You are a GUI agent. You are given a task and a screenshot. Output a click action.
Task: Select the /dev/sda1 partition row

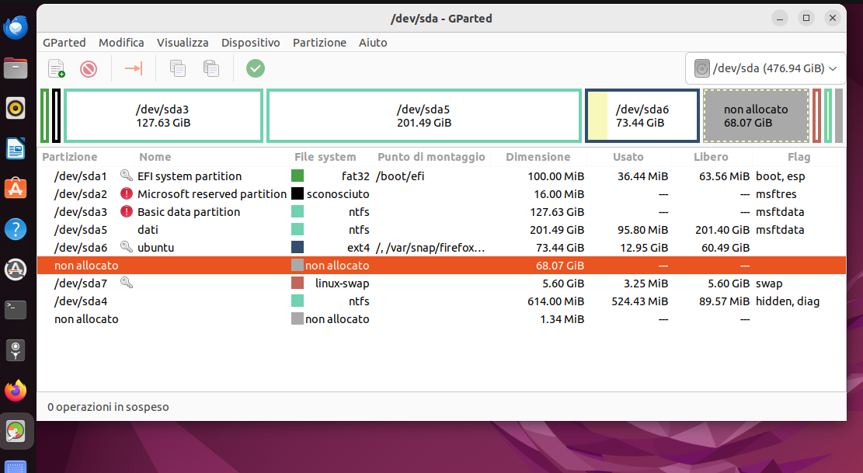(x=441, y=176)
